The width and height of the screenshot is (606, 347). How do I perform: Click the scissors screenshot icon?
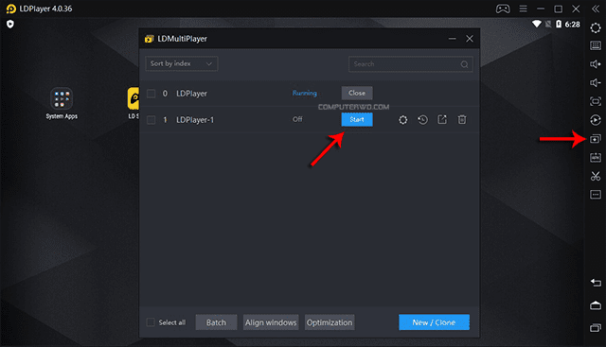point(596,176)
